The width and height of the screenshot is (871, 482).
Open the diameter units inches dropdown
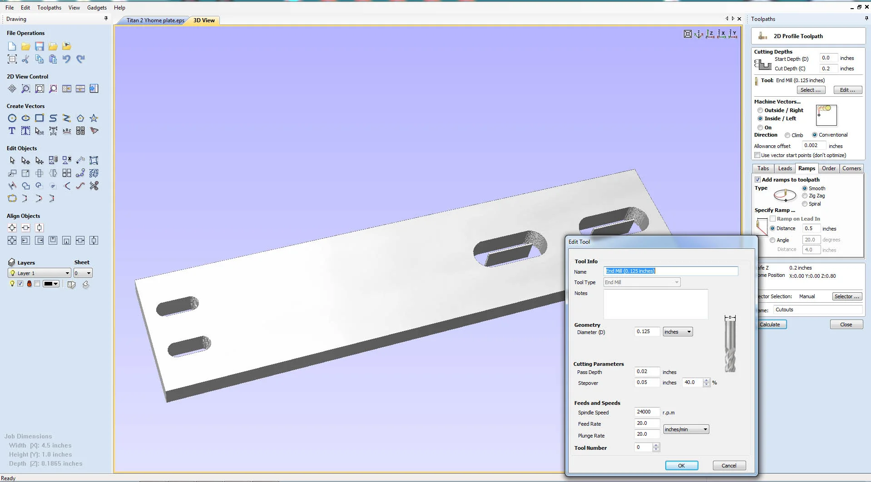(678, 332)
